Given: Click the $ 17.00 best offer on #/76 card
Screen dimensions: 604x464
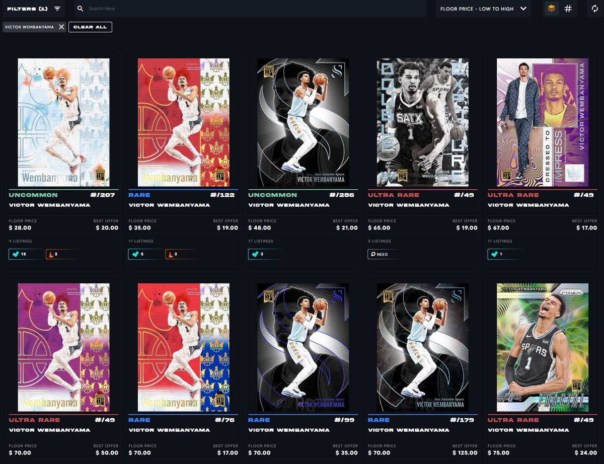Looking at the screenshot, I should [x=226, y=452].
